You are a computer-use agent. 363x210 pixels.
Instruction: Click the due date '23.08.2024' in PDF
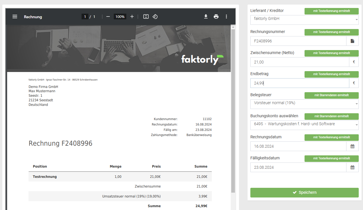pos(204,130)
